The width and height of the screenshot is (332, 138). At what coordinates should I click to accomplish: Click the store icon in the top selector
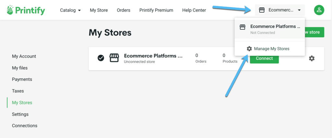262,10
